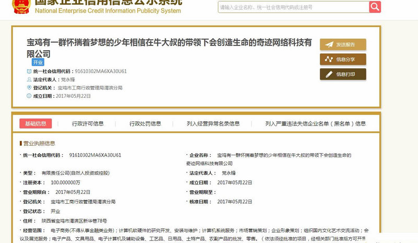Click the 类型 value 有限责任公司(自然人投资或控股)

coord(75,173)
